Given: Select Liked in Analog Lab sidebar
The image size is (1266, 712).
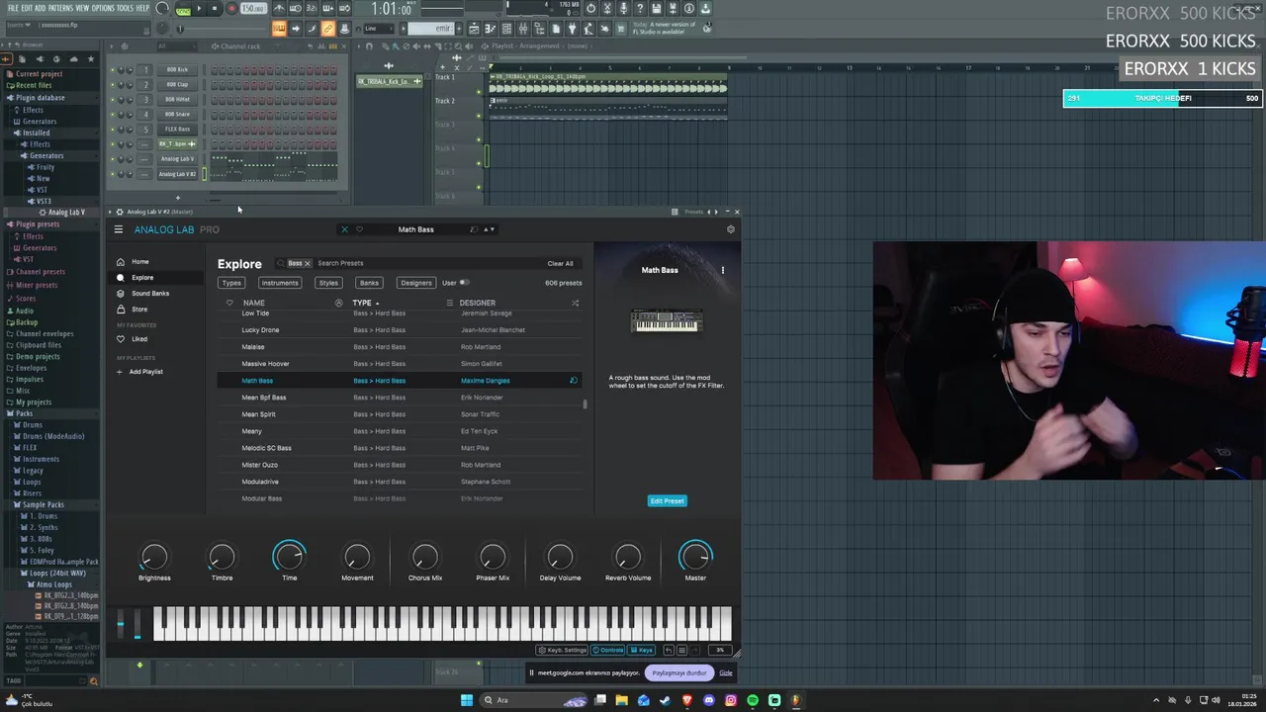Looking at the screenshot, I should [x=139, y=339].
